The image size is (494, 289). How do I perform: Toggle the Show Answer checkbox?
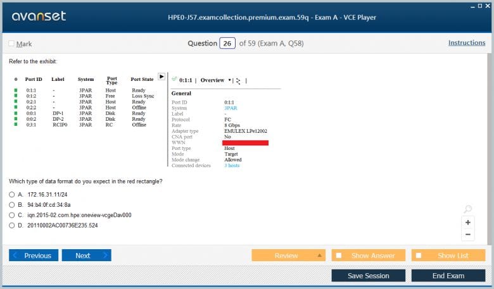339,255
